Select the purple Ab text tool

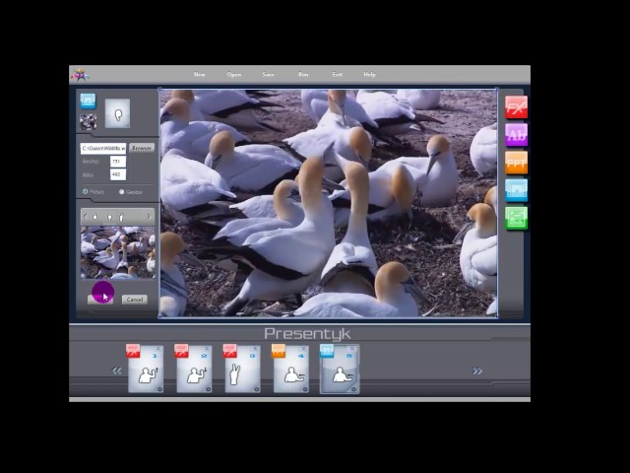click(x=516, y=135)
